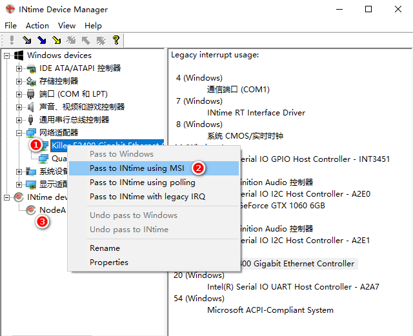Screen dimensions: 413x336
Task: Select INtime RT Interface Driver line
Action: coord(256,113)
